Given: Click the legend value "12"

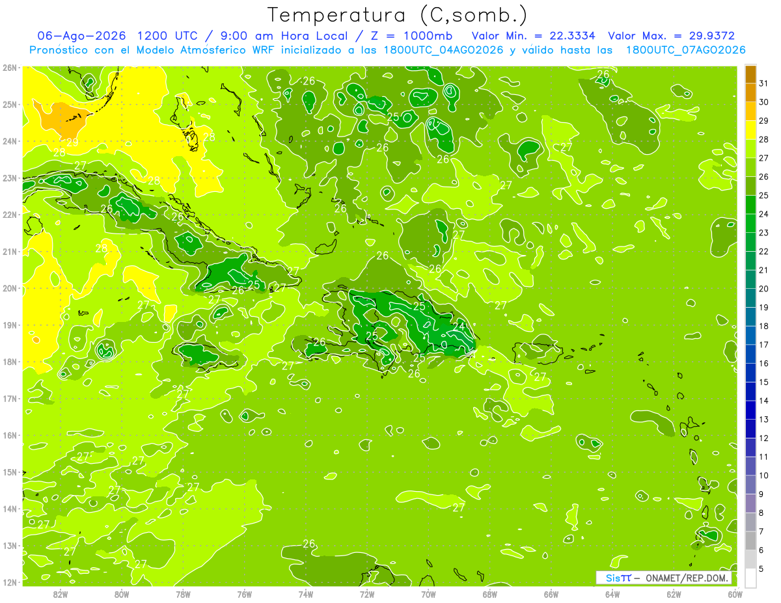Looking at the screenshot, I should pos(764,438).
